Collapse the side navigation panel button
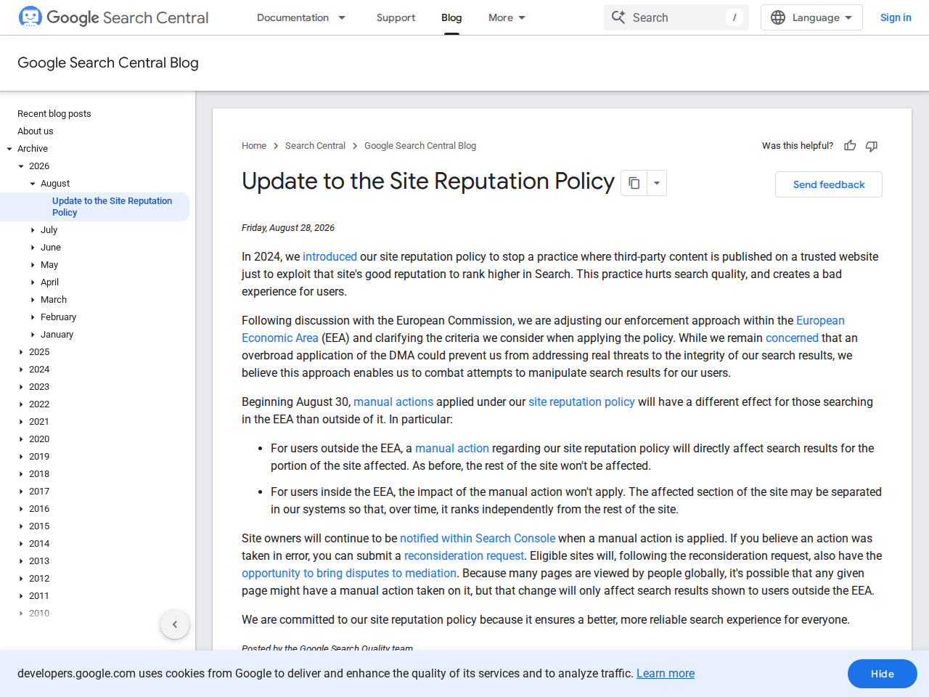This screenshot has height=697, width=929. (175, 624)
